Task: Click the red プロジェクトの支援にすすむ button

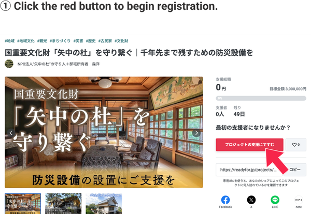Action: coord(249,145)
